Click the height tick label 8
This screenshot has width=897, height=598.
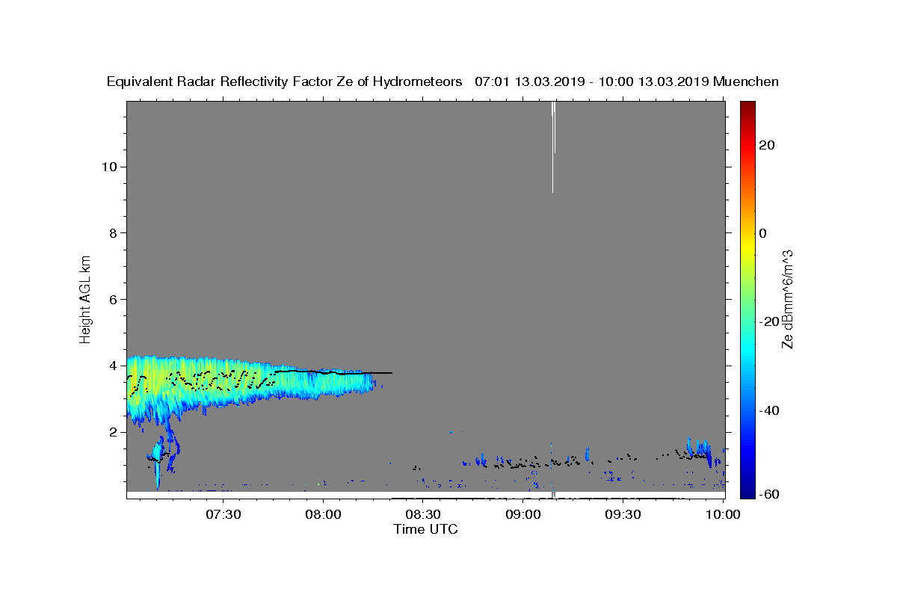[x=111, y=233]
